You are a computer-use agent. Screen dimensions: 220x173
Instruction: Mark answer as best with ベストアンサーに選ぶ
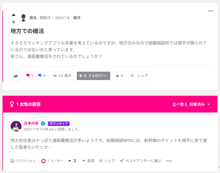click(141, 161)
